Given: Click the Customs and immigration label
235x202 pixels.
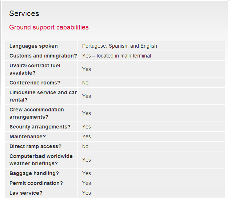Looking at the screenshot, I should pyautogui.click(x=43, y=56).
